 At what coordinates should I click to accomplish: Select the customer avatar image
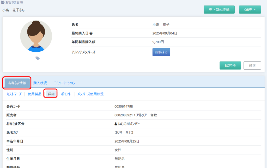pyautogui.click(x=36, y=36)
